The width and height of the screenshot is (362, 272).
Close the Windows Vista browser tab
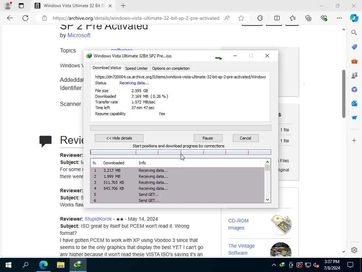(x=110, y=6)
